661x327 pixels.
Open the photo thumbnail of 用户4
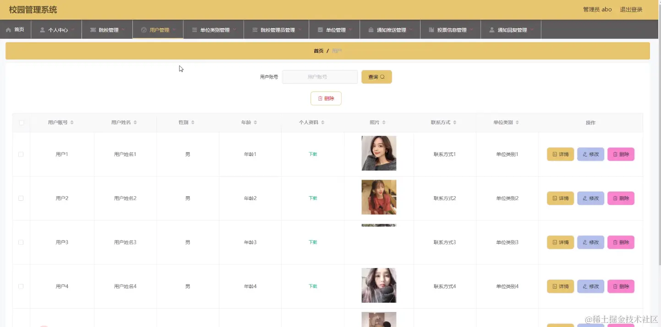(x=379, y=285)
